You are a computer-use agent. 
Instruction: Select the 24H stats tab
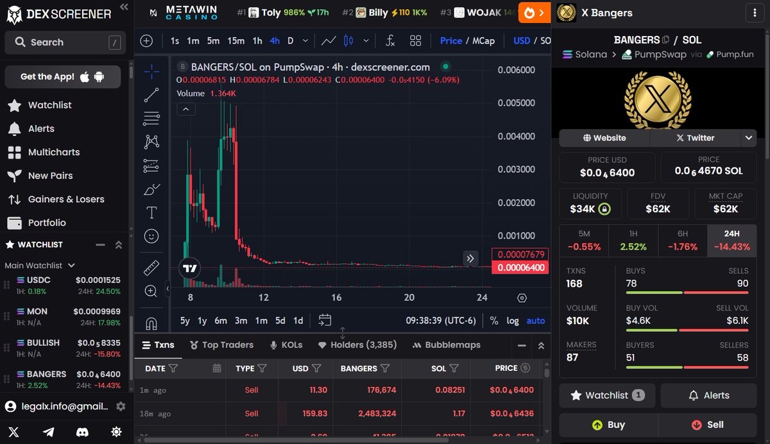point(732,241)
